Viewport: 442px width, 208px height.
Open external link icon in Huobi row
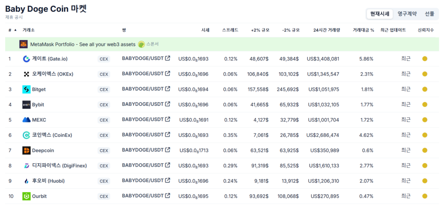168,180
